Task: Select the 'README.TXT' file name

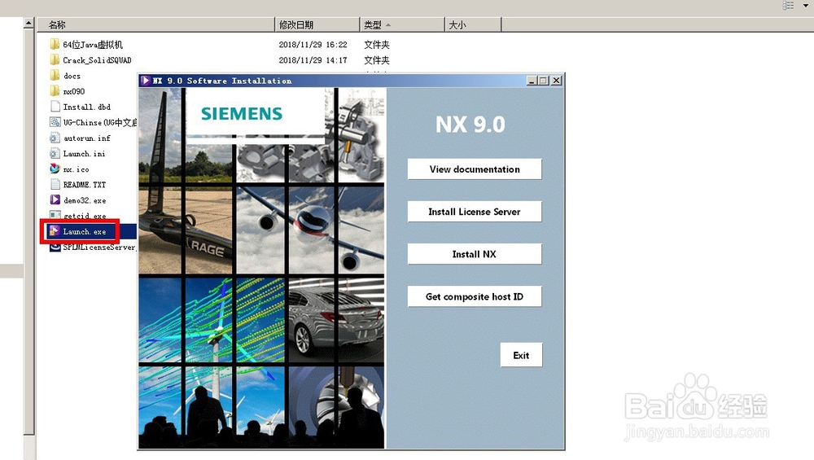Action: click(x=85, y=185)
